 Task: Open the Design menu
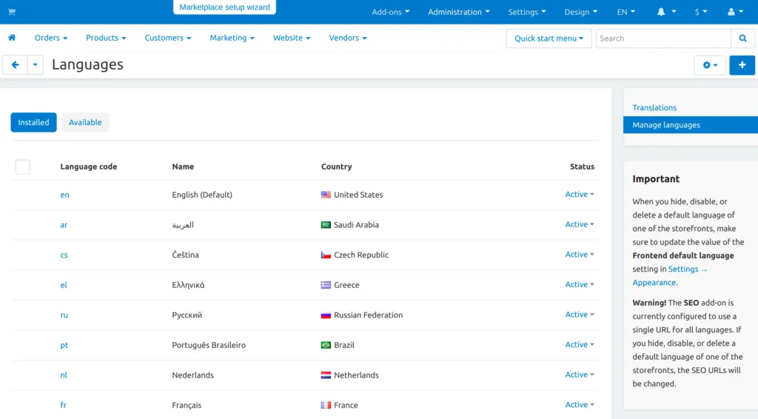(x=580, y=12)
